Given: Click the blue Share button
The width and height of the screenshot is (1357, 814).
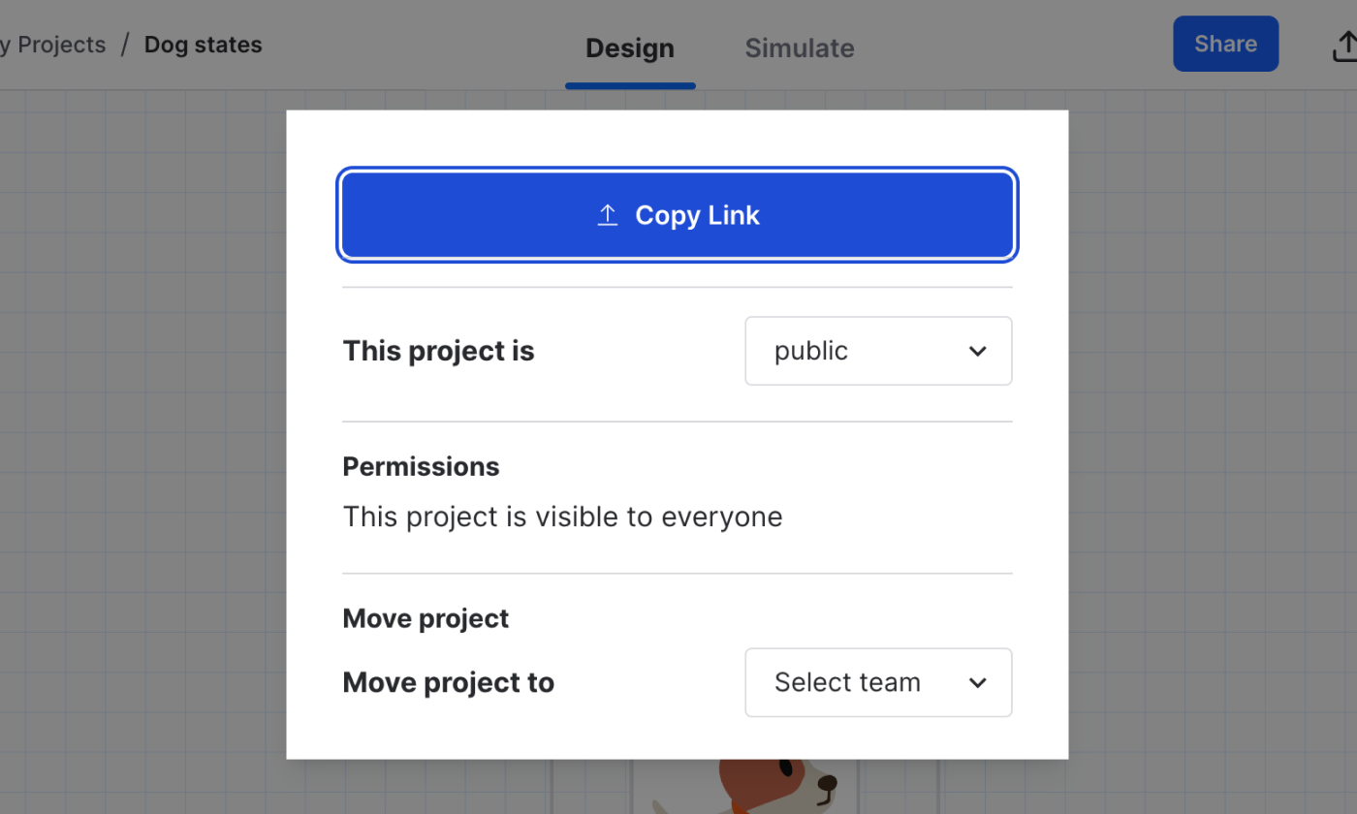Looking at the screenshot, I should pyautogui.click(x=1225, y=44).
